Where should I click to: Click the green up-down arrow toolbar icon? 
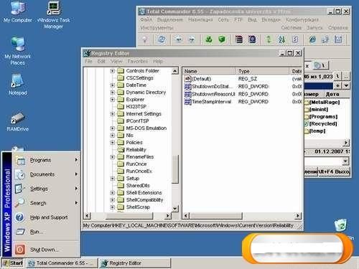(269, 39)
